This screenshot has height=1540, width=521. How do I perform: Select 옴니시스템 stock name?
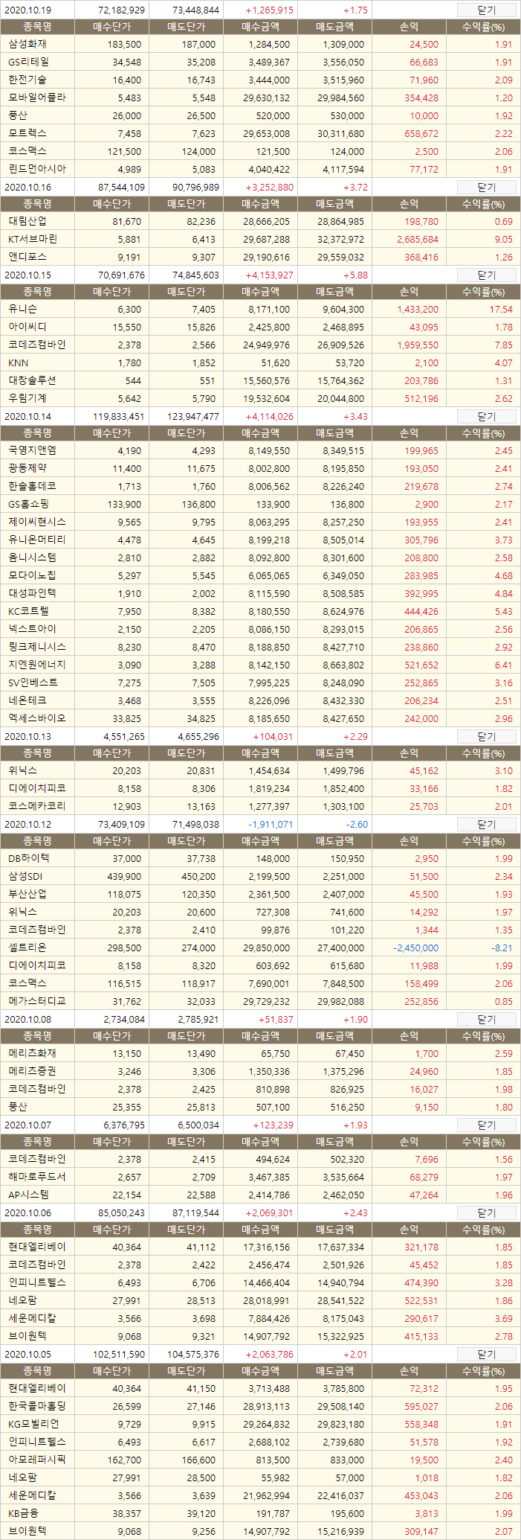(x=32, y=557)
